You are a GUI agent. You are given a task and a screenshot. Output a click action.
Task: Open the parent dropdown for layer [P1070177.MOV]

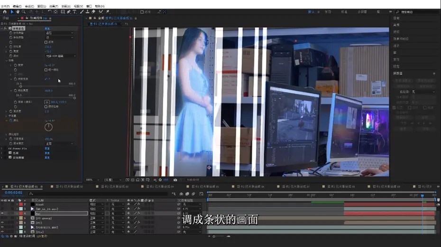[192, 227]
